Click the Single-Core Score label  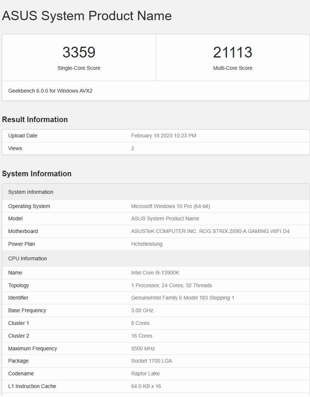coord(79,68)
